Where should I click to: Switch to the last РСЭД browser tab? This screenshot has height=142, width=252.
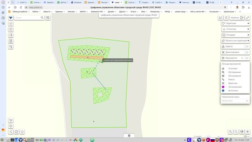pos(211,2)
